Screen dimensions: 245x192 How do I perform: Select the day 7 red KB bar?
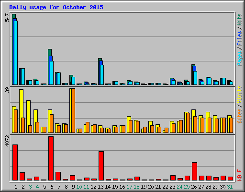pyautogui.click(x=58, y=176)
